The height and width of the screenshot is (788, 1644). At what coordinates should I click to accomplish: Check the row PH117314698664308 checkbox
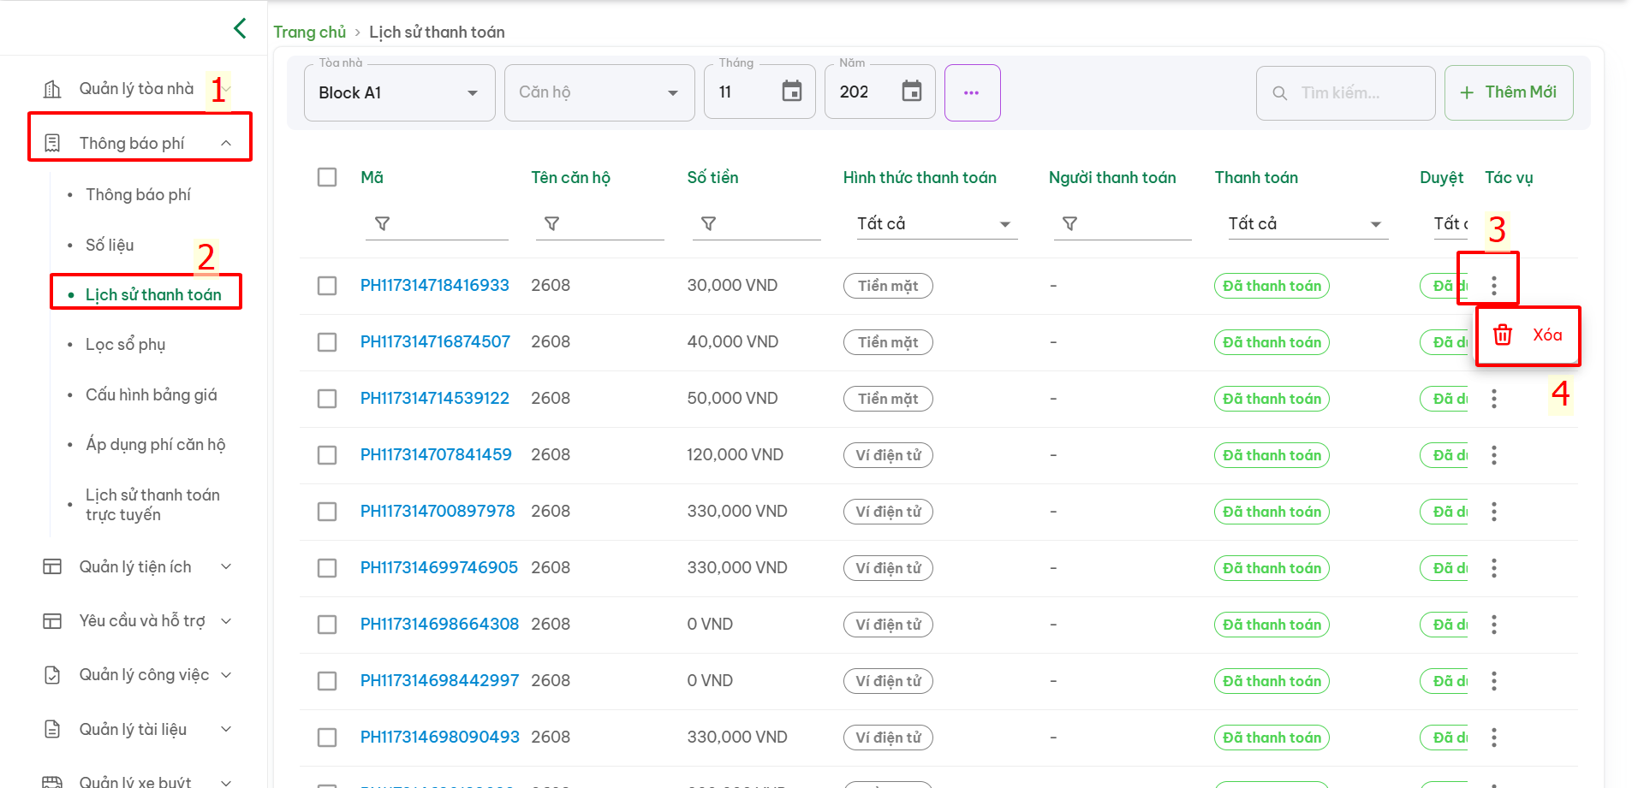(327, 625)
